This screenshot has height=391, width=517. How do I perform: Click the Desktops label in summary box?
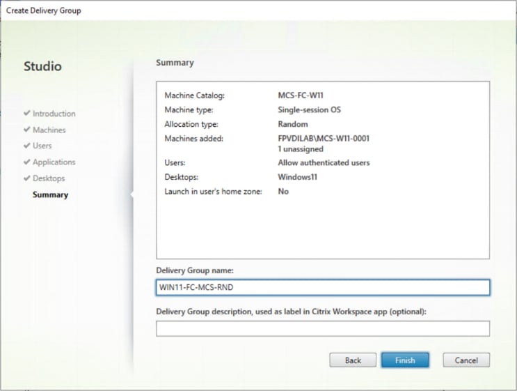coord(182,177)
